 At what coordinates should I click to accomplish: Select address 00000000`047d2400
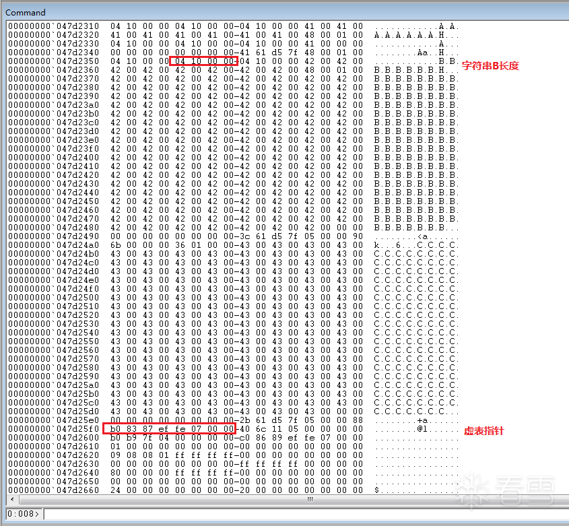(x=53, y=157)
